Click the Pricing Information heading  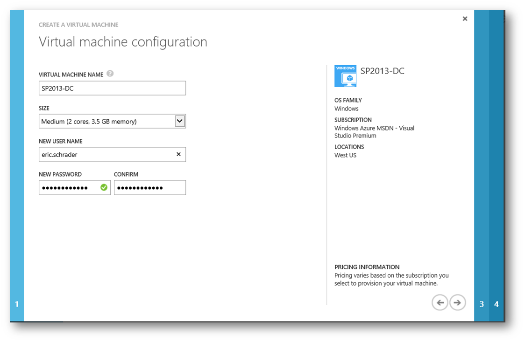coord(367,267)
